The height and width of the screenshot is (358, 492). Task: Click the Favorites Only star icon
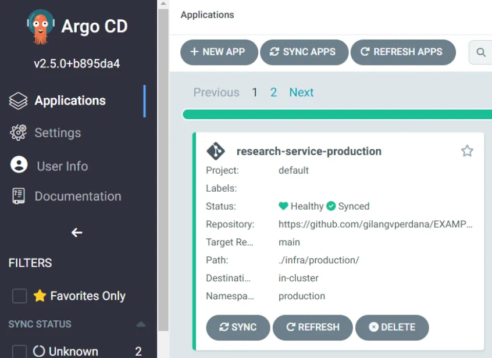40,295
